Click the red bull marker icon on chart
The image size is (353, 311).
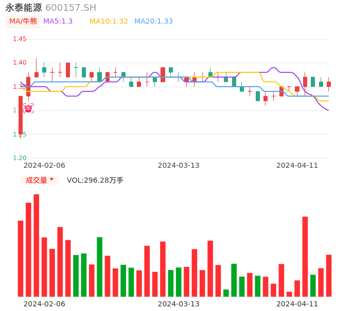pyautogui.click(x=28, y=108)
